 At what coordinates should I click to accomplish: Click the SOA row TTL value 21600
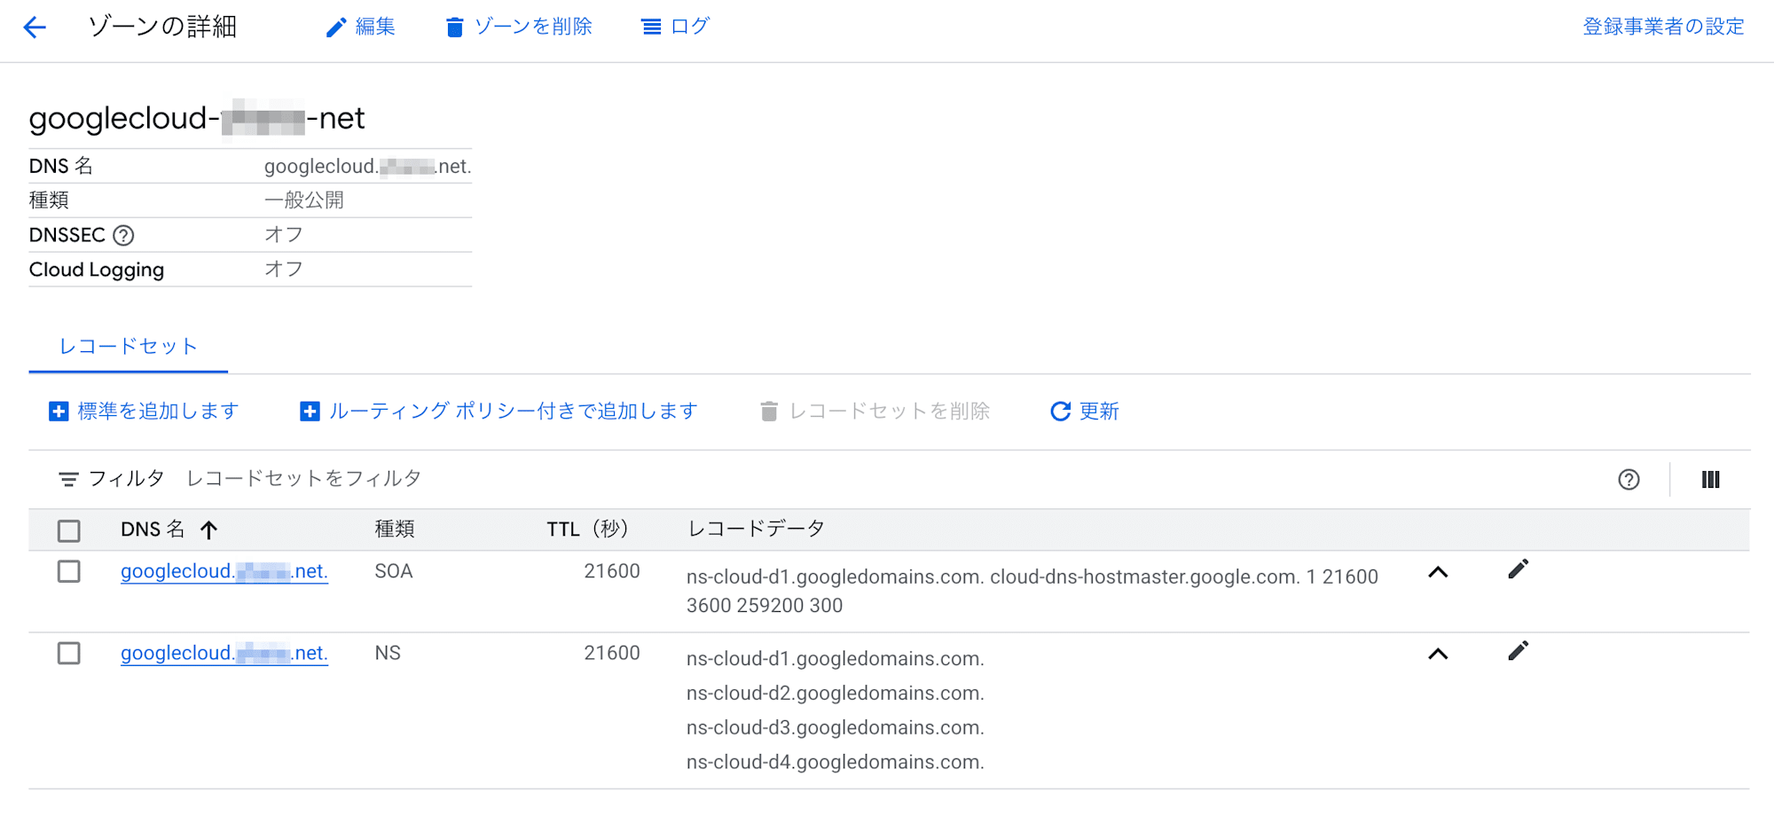pos(612,571)
